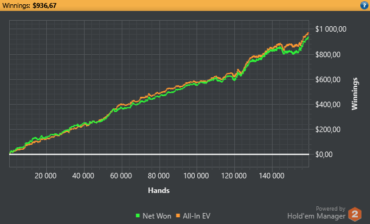Click the 120 000 x-axis label
Viewport: 370px width, 224px height.
pyautogui.click(x=234, y=176)
